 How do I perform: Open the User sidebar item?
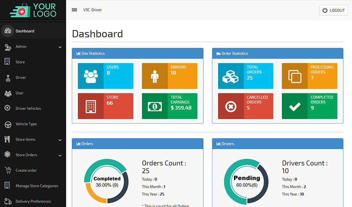click(x=33, y=93)
